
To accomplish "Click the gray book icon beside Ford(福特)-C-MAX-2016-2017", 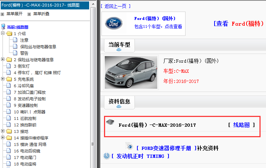I will [x=110, y=122].
